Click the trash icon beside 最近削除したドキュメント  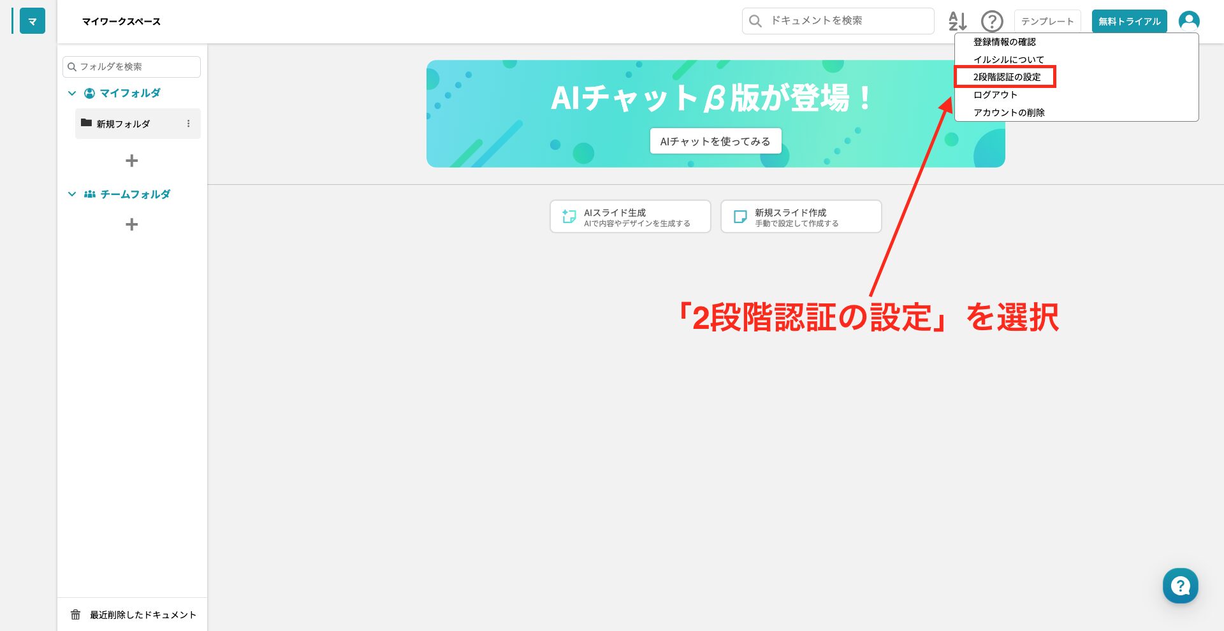click(75, 614)
